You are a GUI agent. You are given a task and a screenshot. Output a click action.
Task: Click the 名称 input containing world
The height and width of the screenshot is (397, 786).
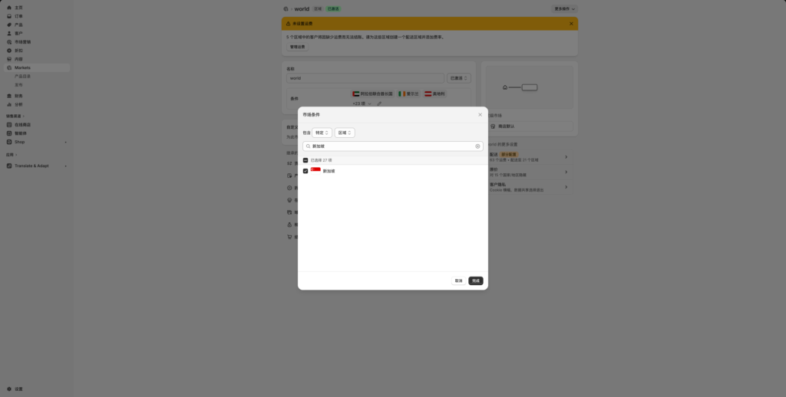pyautogui.click(x=365, y=78)
